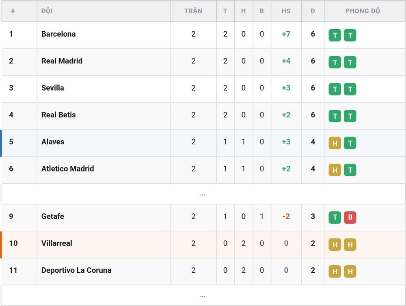Viewport: 406px width, 306px height.
Task: Expand hidden rows below Deportivo La Coruna
Action: [203, 295]
